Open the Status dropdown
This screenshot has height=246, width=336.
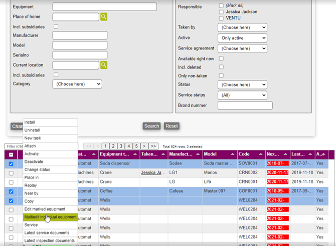click(242, 84)
